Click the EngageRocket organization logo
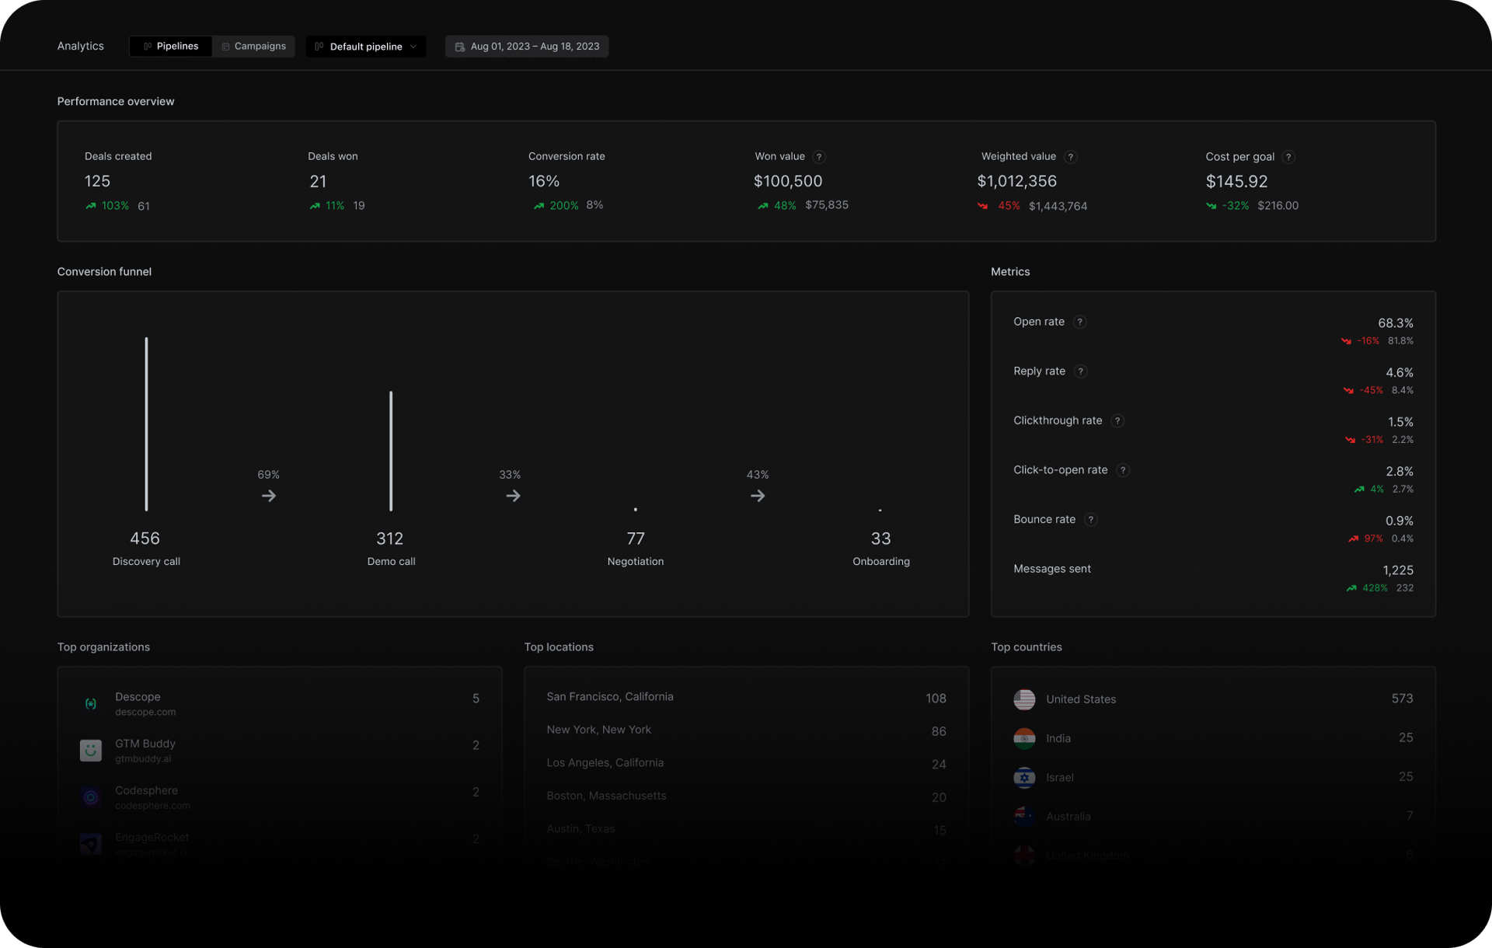 click(x=91, y=844)
